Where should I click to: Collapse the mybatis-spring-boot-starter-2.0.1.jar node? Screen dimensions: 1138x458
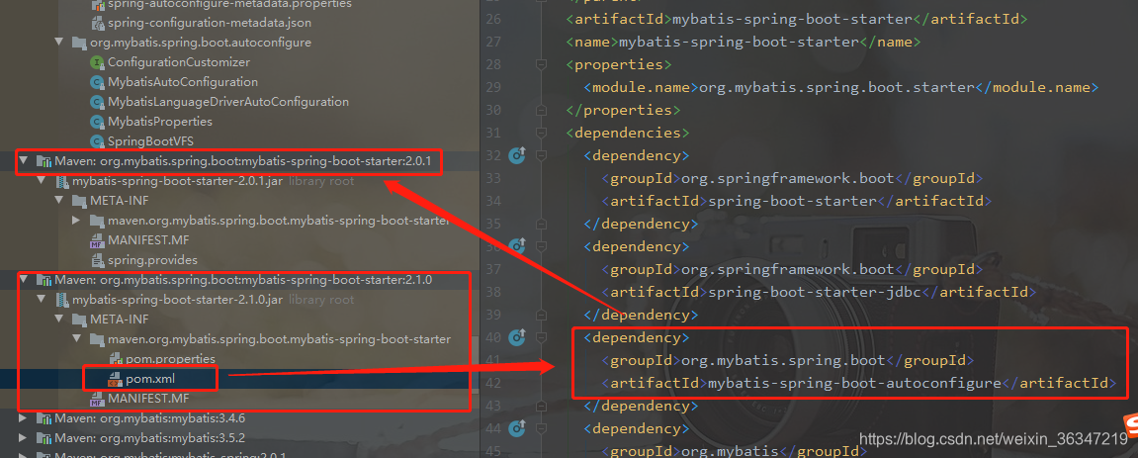(x=43, y=181)
